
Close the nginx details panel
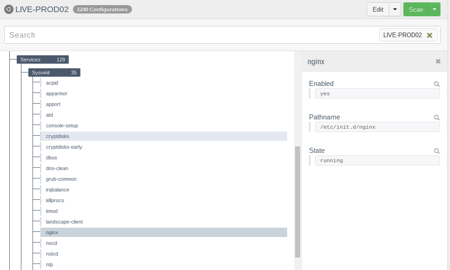[x=438, y=61]
